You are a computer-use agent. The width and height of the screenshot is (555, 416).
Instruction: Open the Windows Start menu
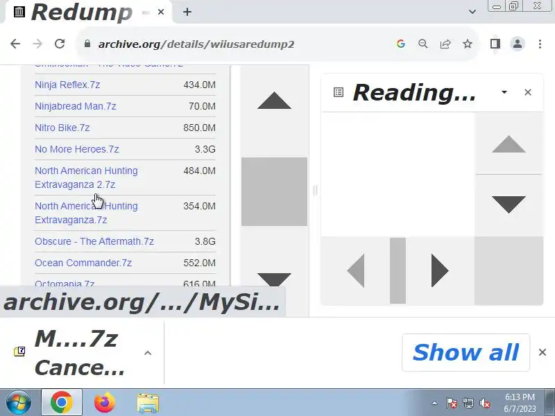(x=18, y=402)
